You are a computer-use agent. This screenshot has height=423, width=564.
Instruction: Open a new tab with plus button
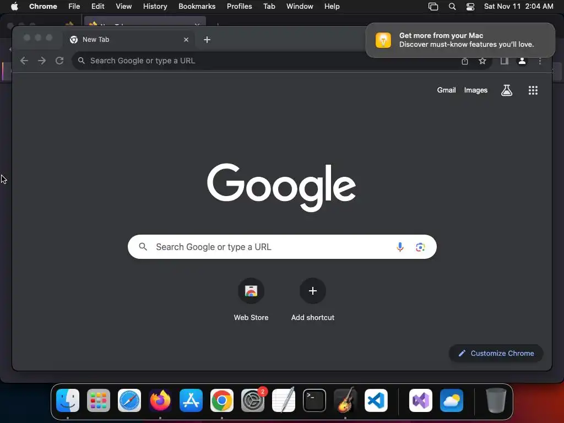(207, 40)
